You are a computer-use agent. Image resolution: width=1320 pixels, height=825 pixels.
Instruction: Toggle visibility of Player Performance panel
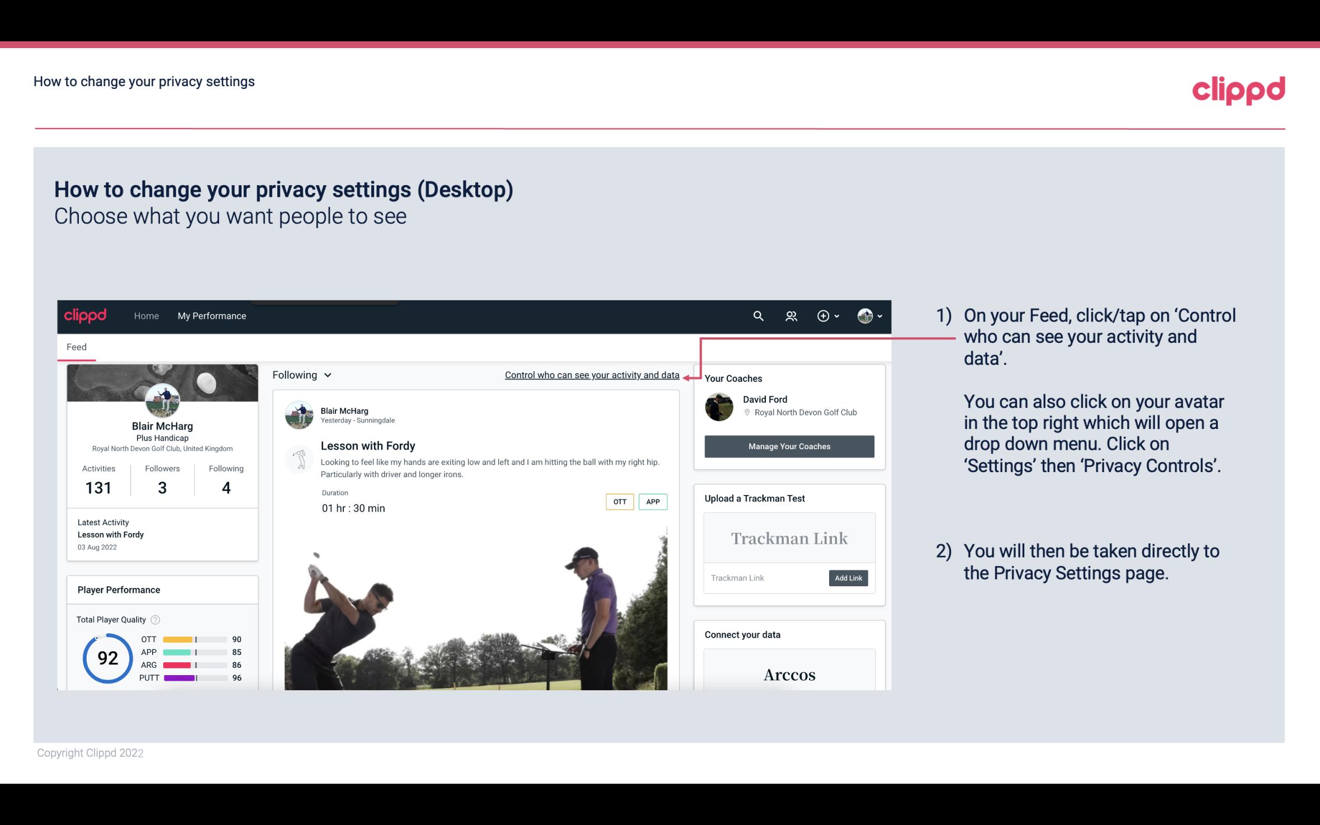[118, 590]
